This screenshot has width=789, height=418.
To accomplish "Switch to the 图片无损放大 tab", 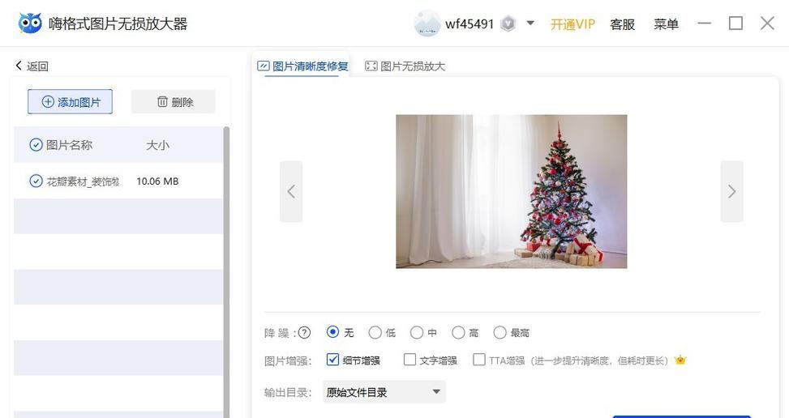I will 405,66.
